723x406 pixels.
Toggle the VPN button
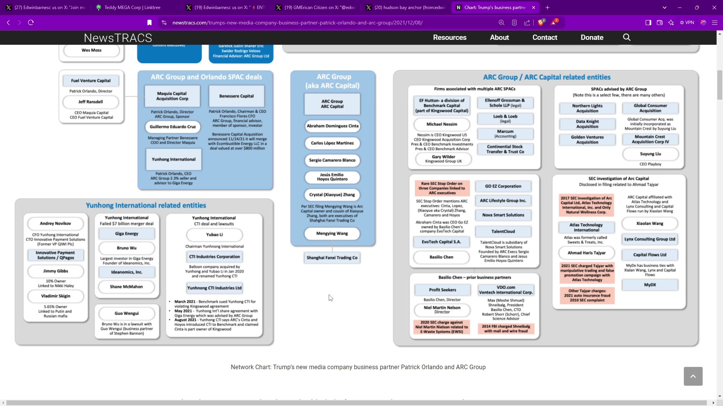(x=687, y=23)
